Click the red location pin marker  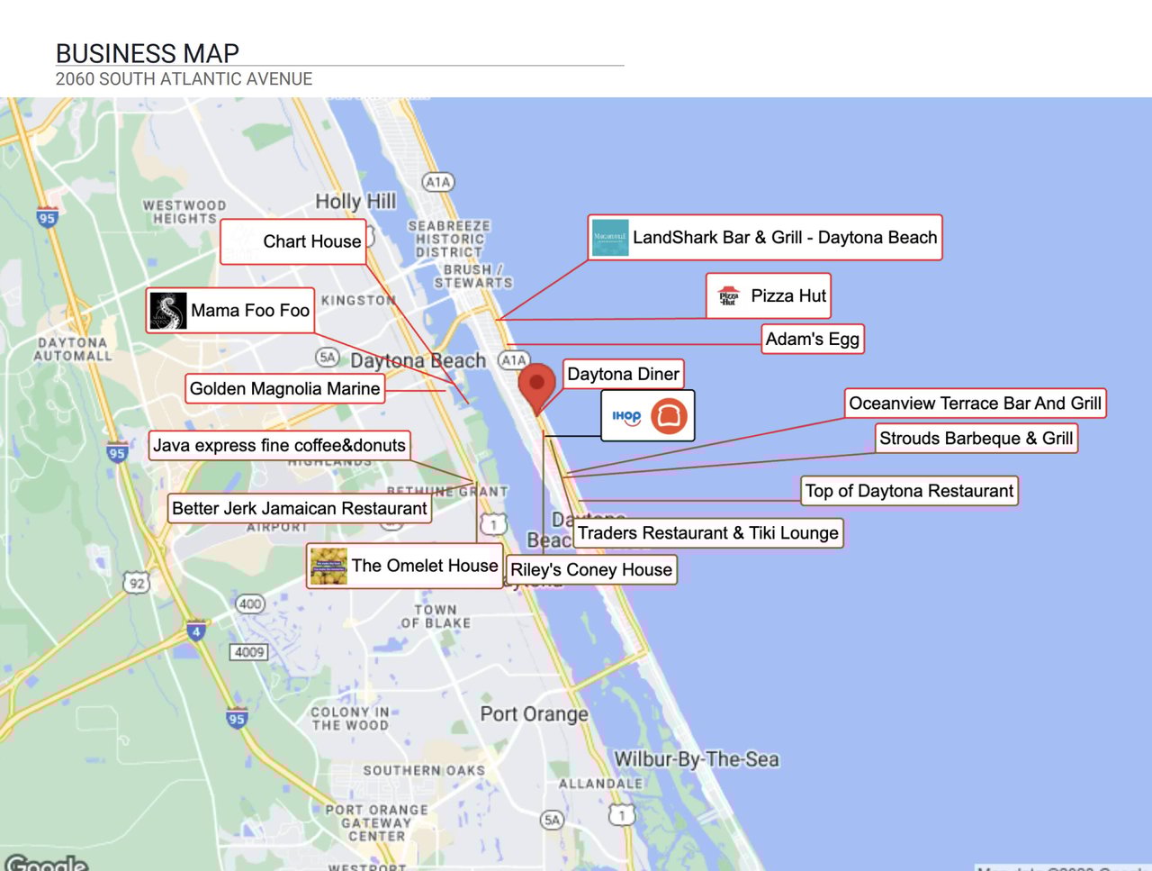pos(536,385)
